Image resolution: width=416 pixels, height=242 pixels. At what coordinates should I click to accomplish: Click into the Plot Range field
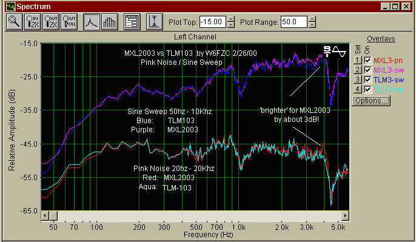coord(294,22)
